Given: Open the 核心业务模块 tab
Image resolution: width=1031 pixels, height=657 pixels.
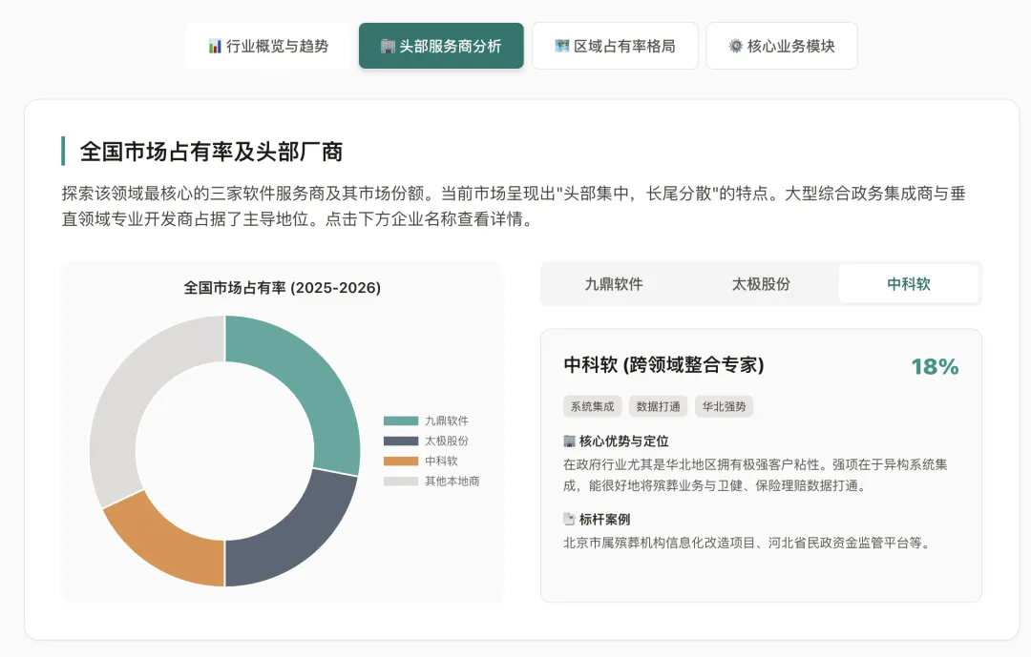Looking at the screenshot, I should [x=782, y=46].
